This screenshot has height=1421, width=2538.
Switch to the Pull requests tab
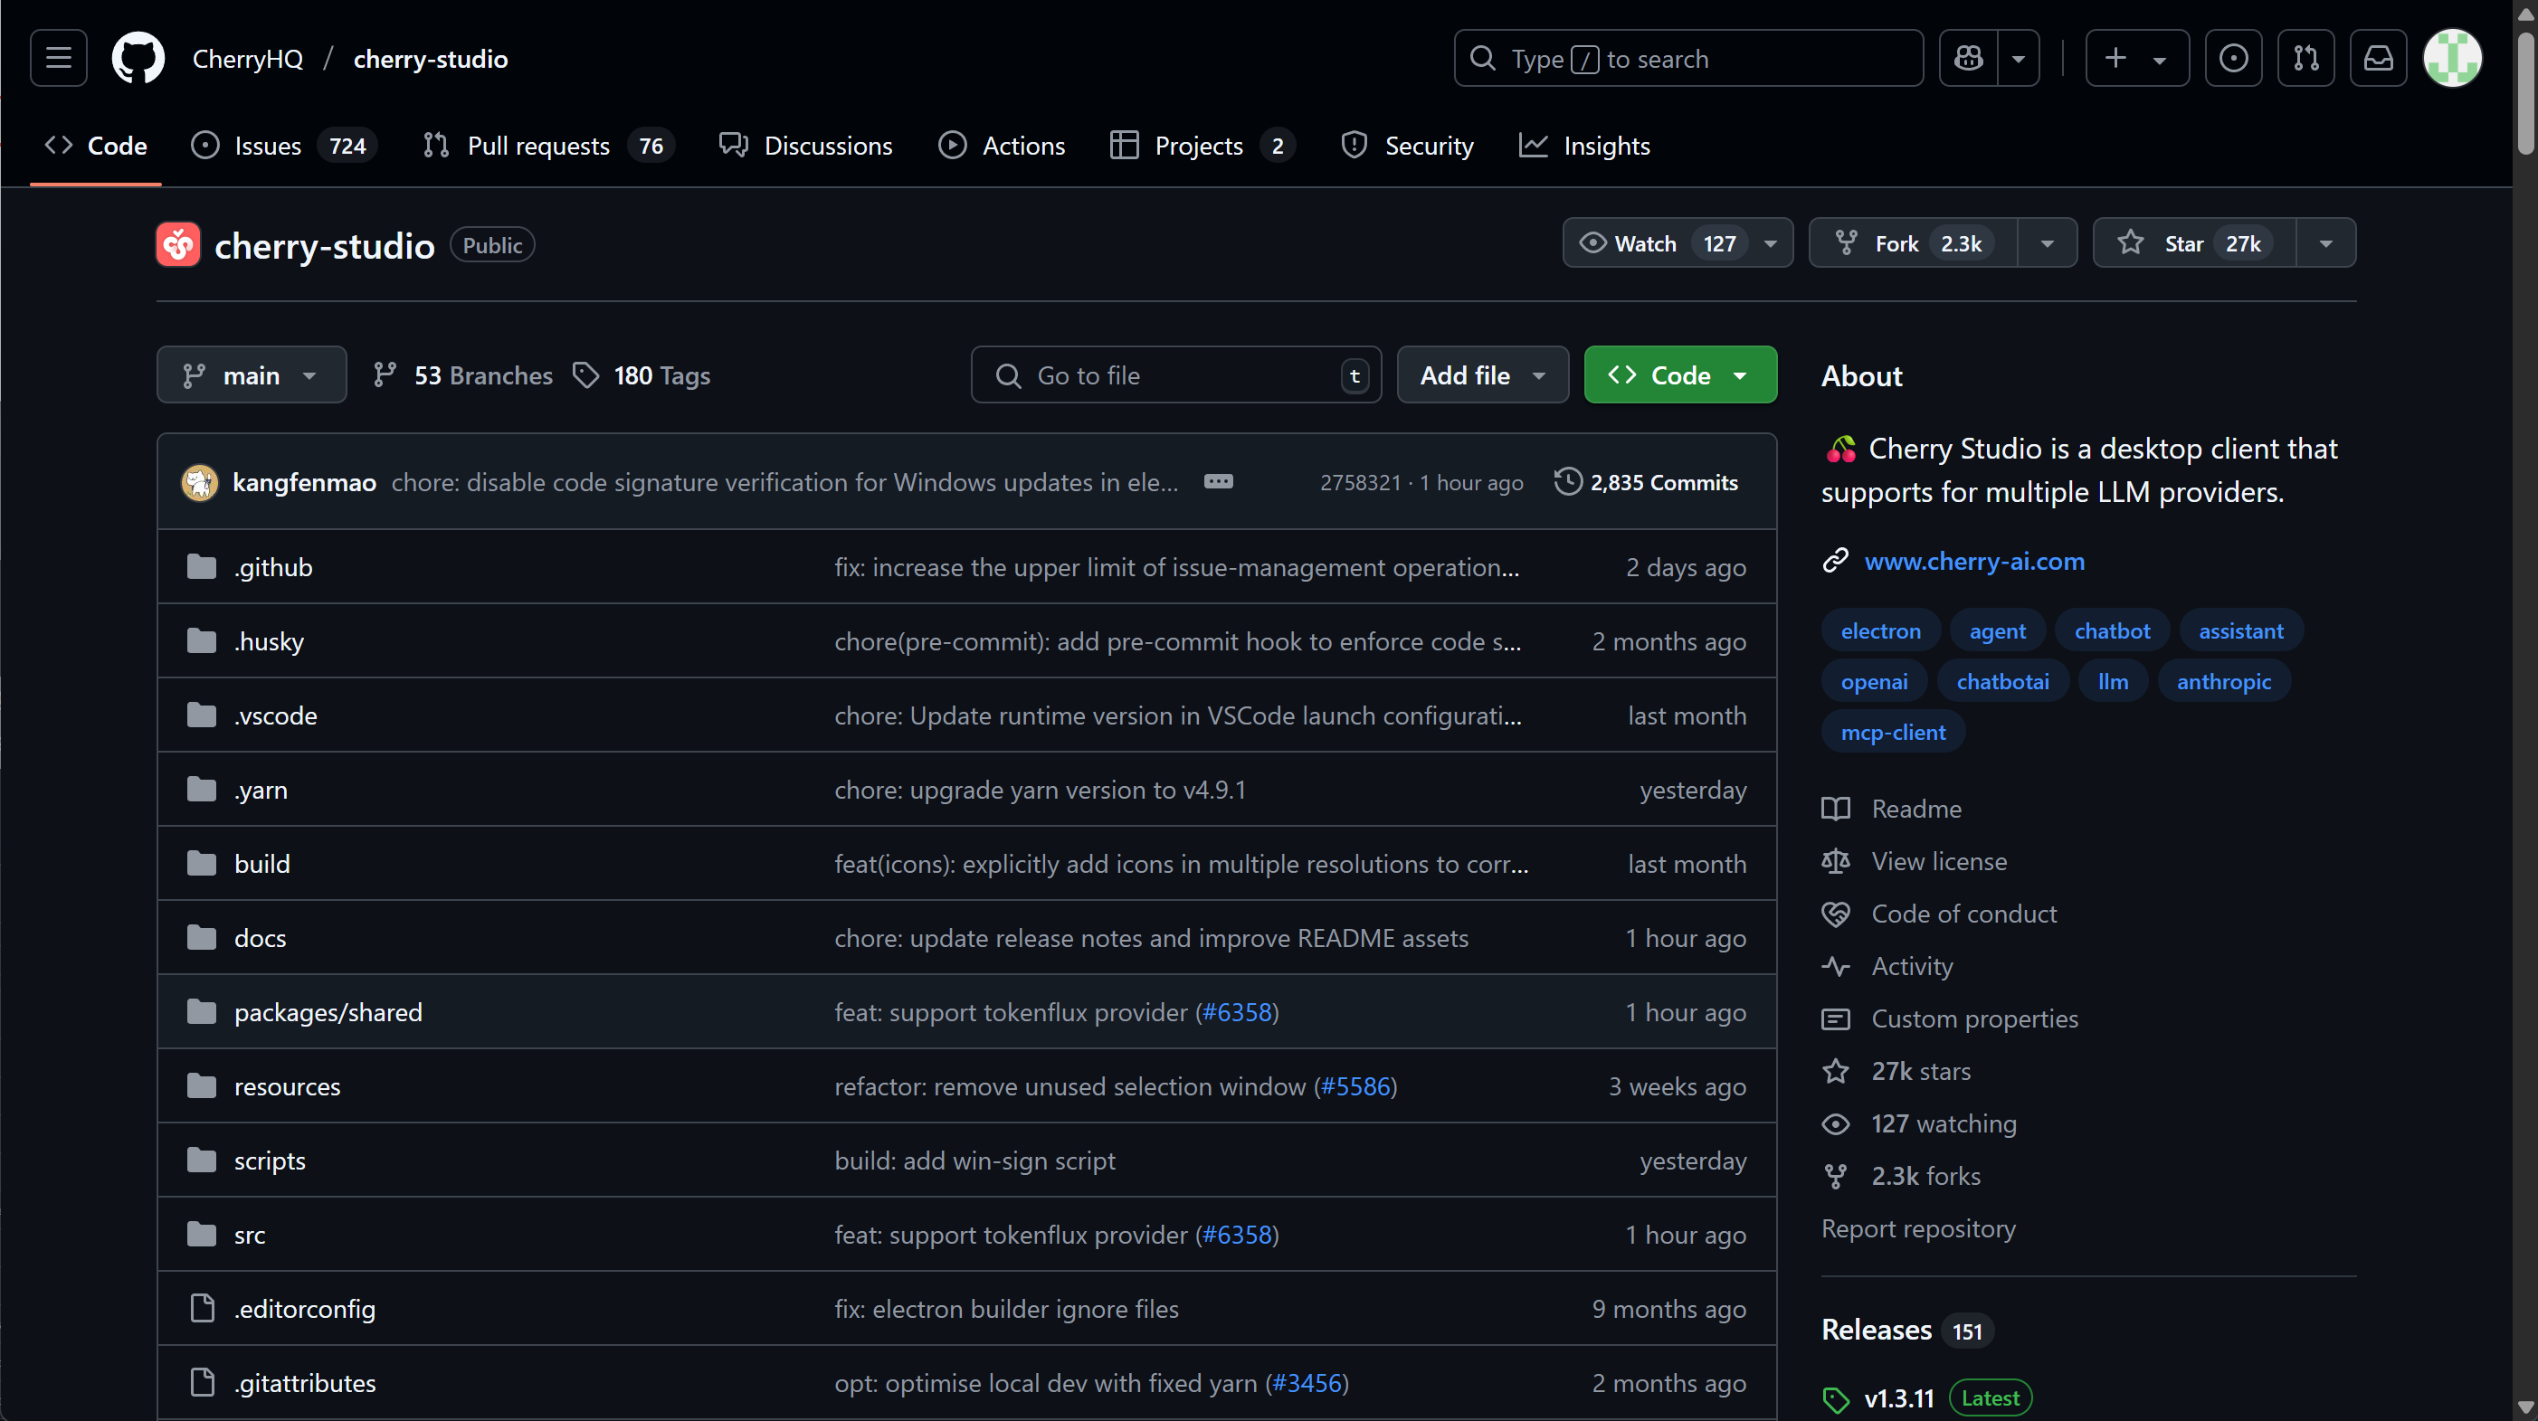click(x=549, y=146)
